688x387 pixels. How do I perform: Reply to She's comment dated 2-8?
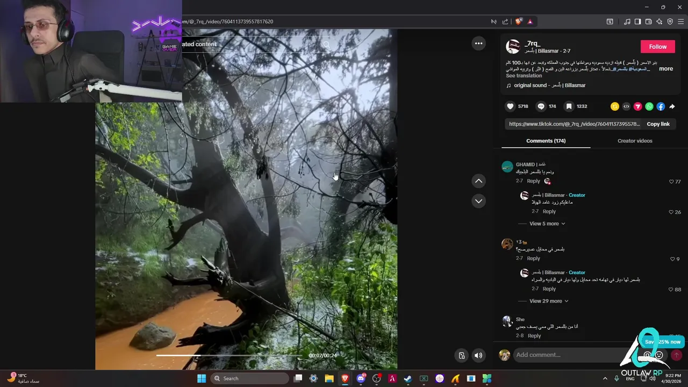pyautogui.click(x=534, y=336)
